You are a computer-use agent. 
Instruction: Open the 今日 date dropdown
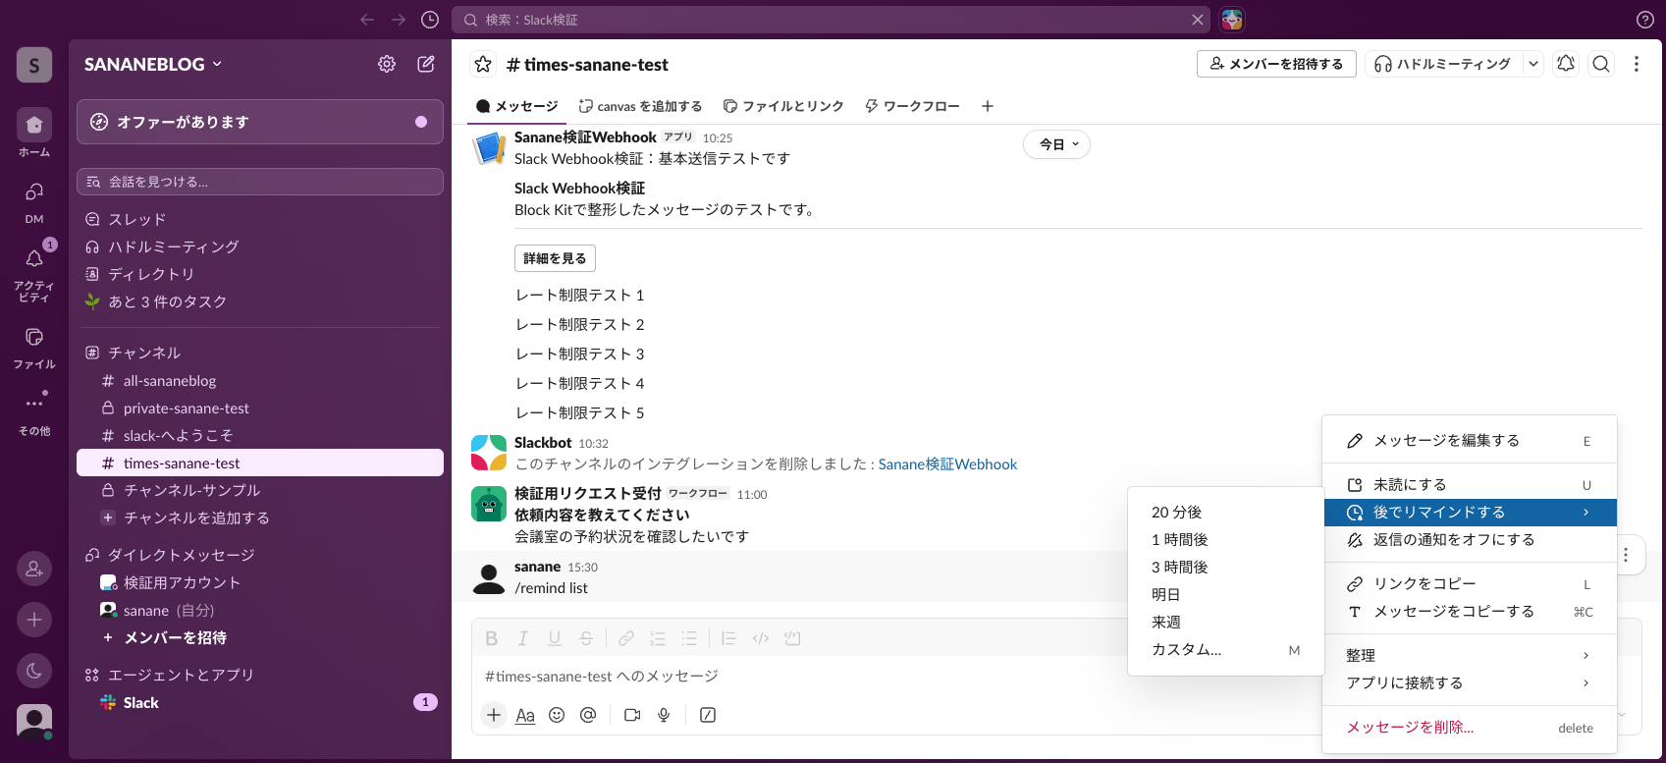(1057, 144)
